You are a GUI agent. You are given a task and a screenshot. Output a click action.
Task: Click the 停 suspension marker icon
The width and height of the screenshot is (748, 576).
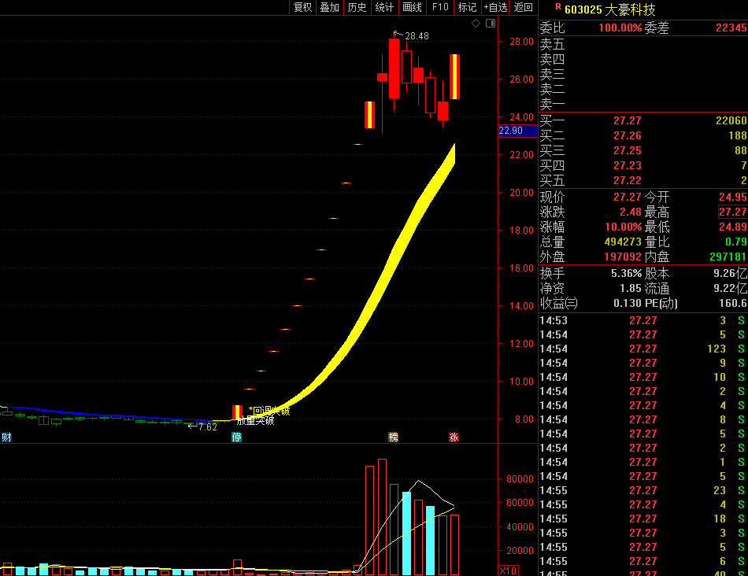237,438
